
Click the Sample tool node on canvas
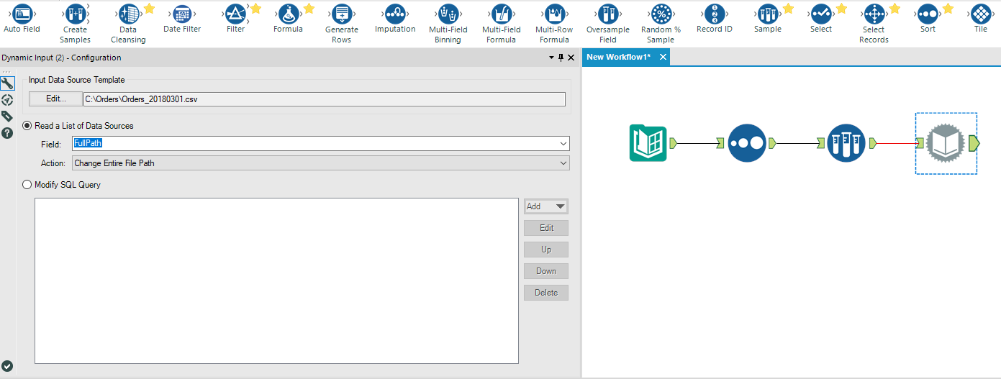(x=846, y=142)
